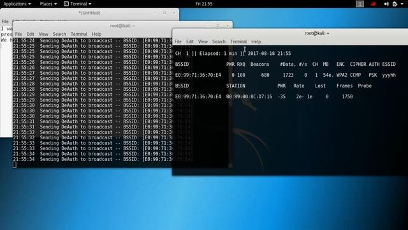Minimize the Untitled editor window
Image resolution: width=408 pixels, height=230 pixels.
(155, 13)
